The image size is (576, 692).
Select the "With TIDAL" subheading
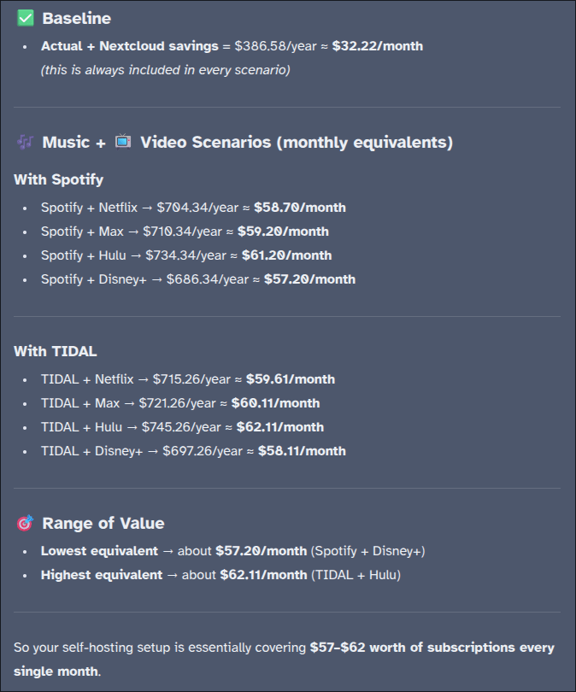pos(55,351)
